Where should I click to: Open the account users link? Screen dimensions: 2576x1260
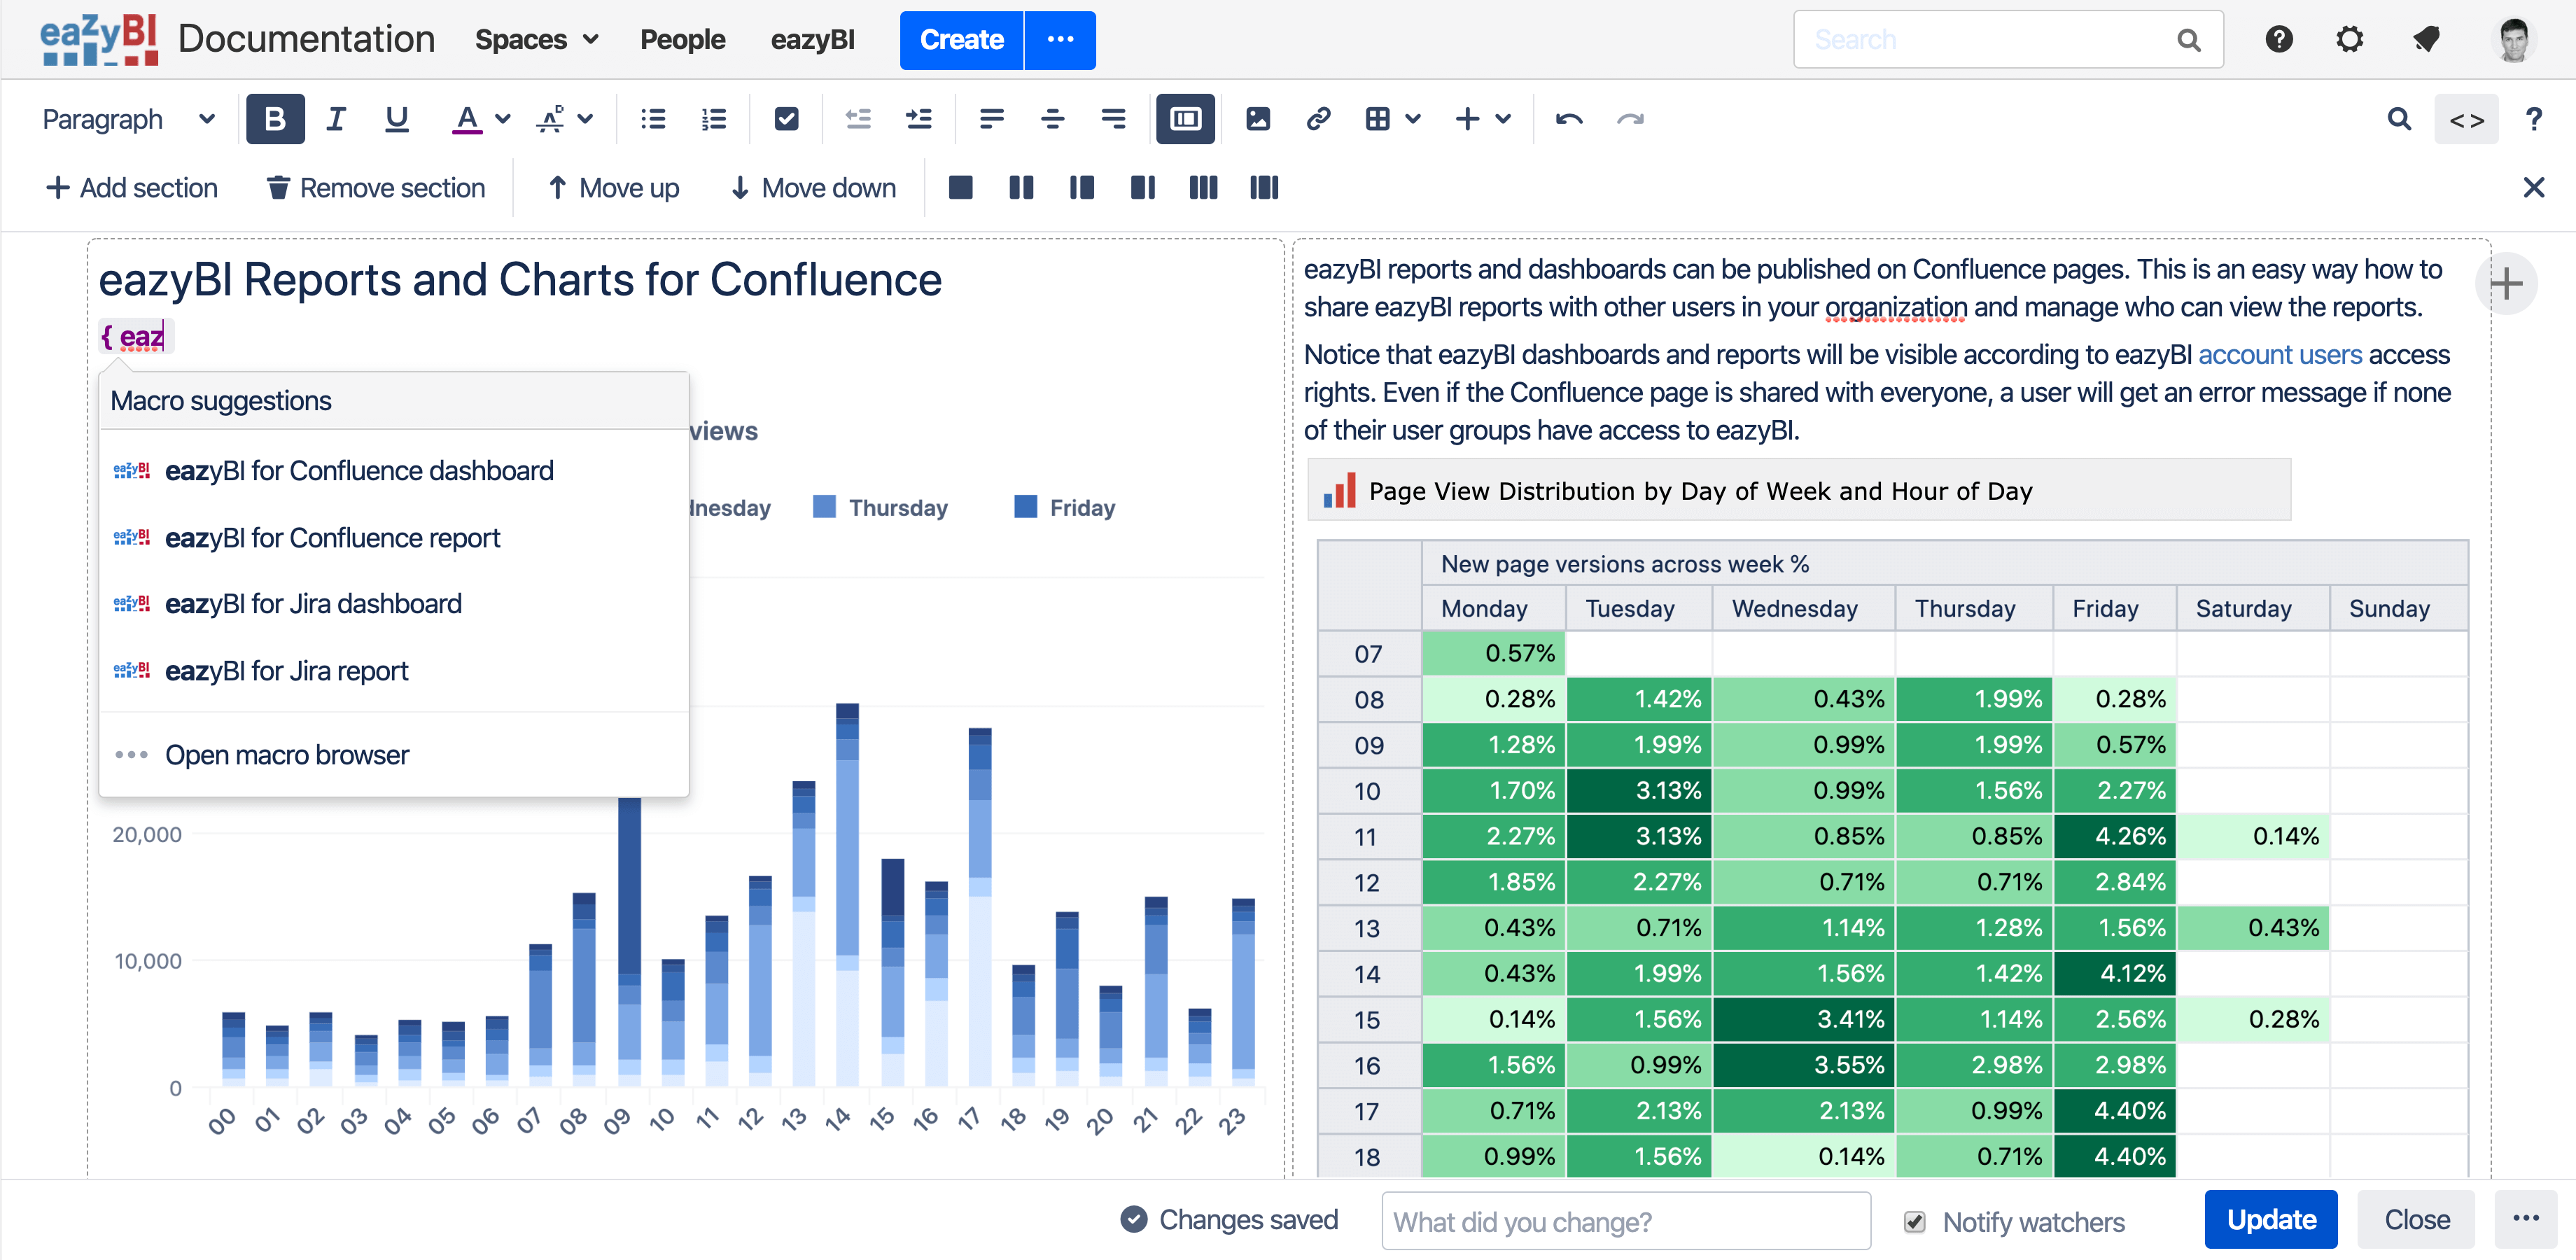pos(2280,355)
